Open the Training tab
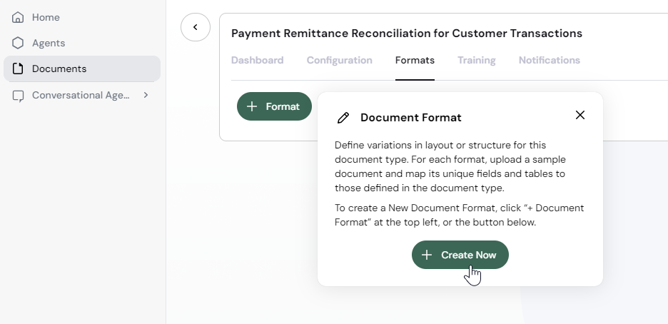 coord(476,61)
